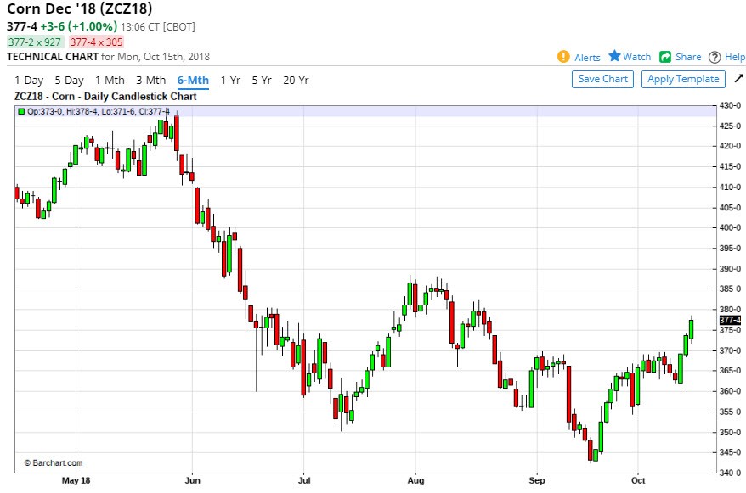This screenshot has width=746, height=493.
Task: Click the TECHNICAL CHART date heading
Action: [108, 57]
